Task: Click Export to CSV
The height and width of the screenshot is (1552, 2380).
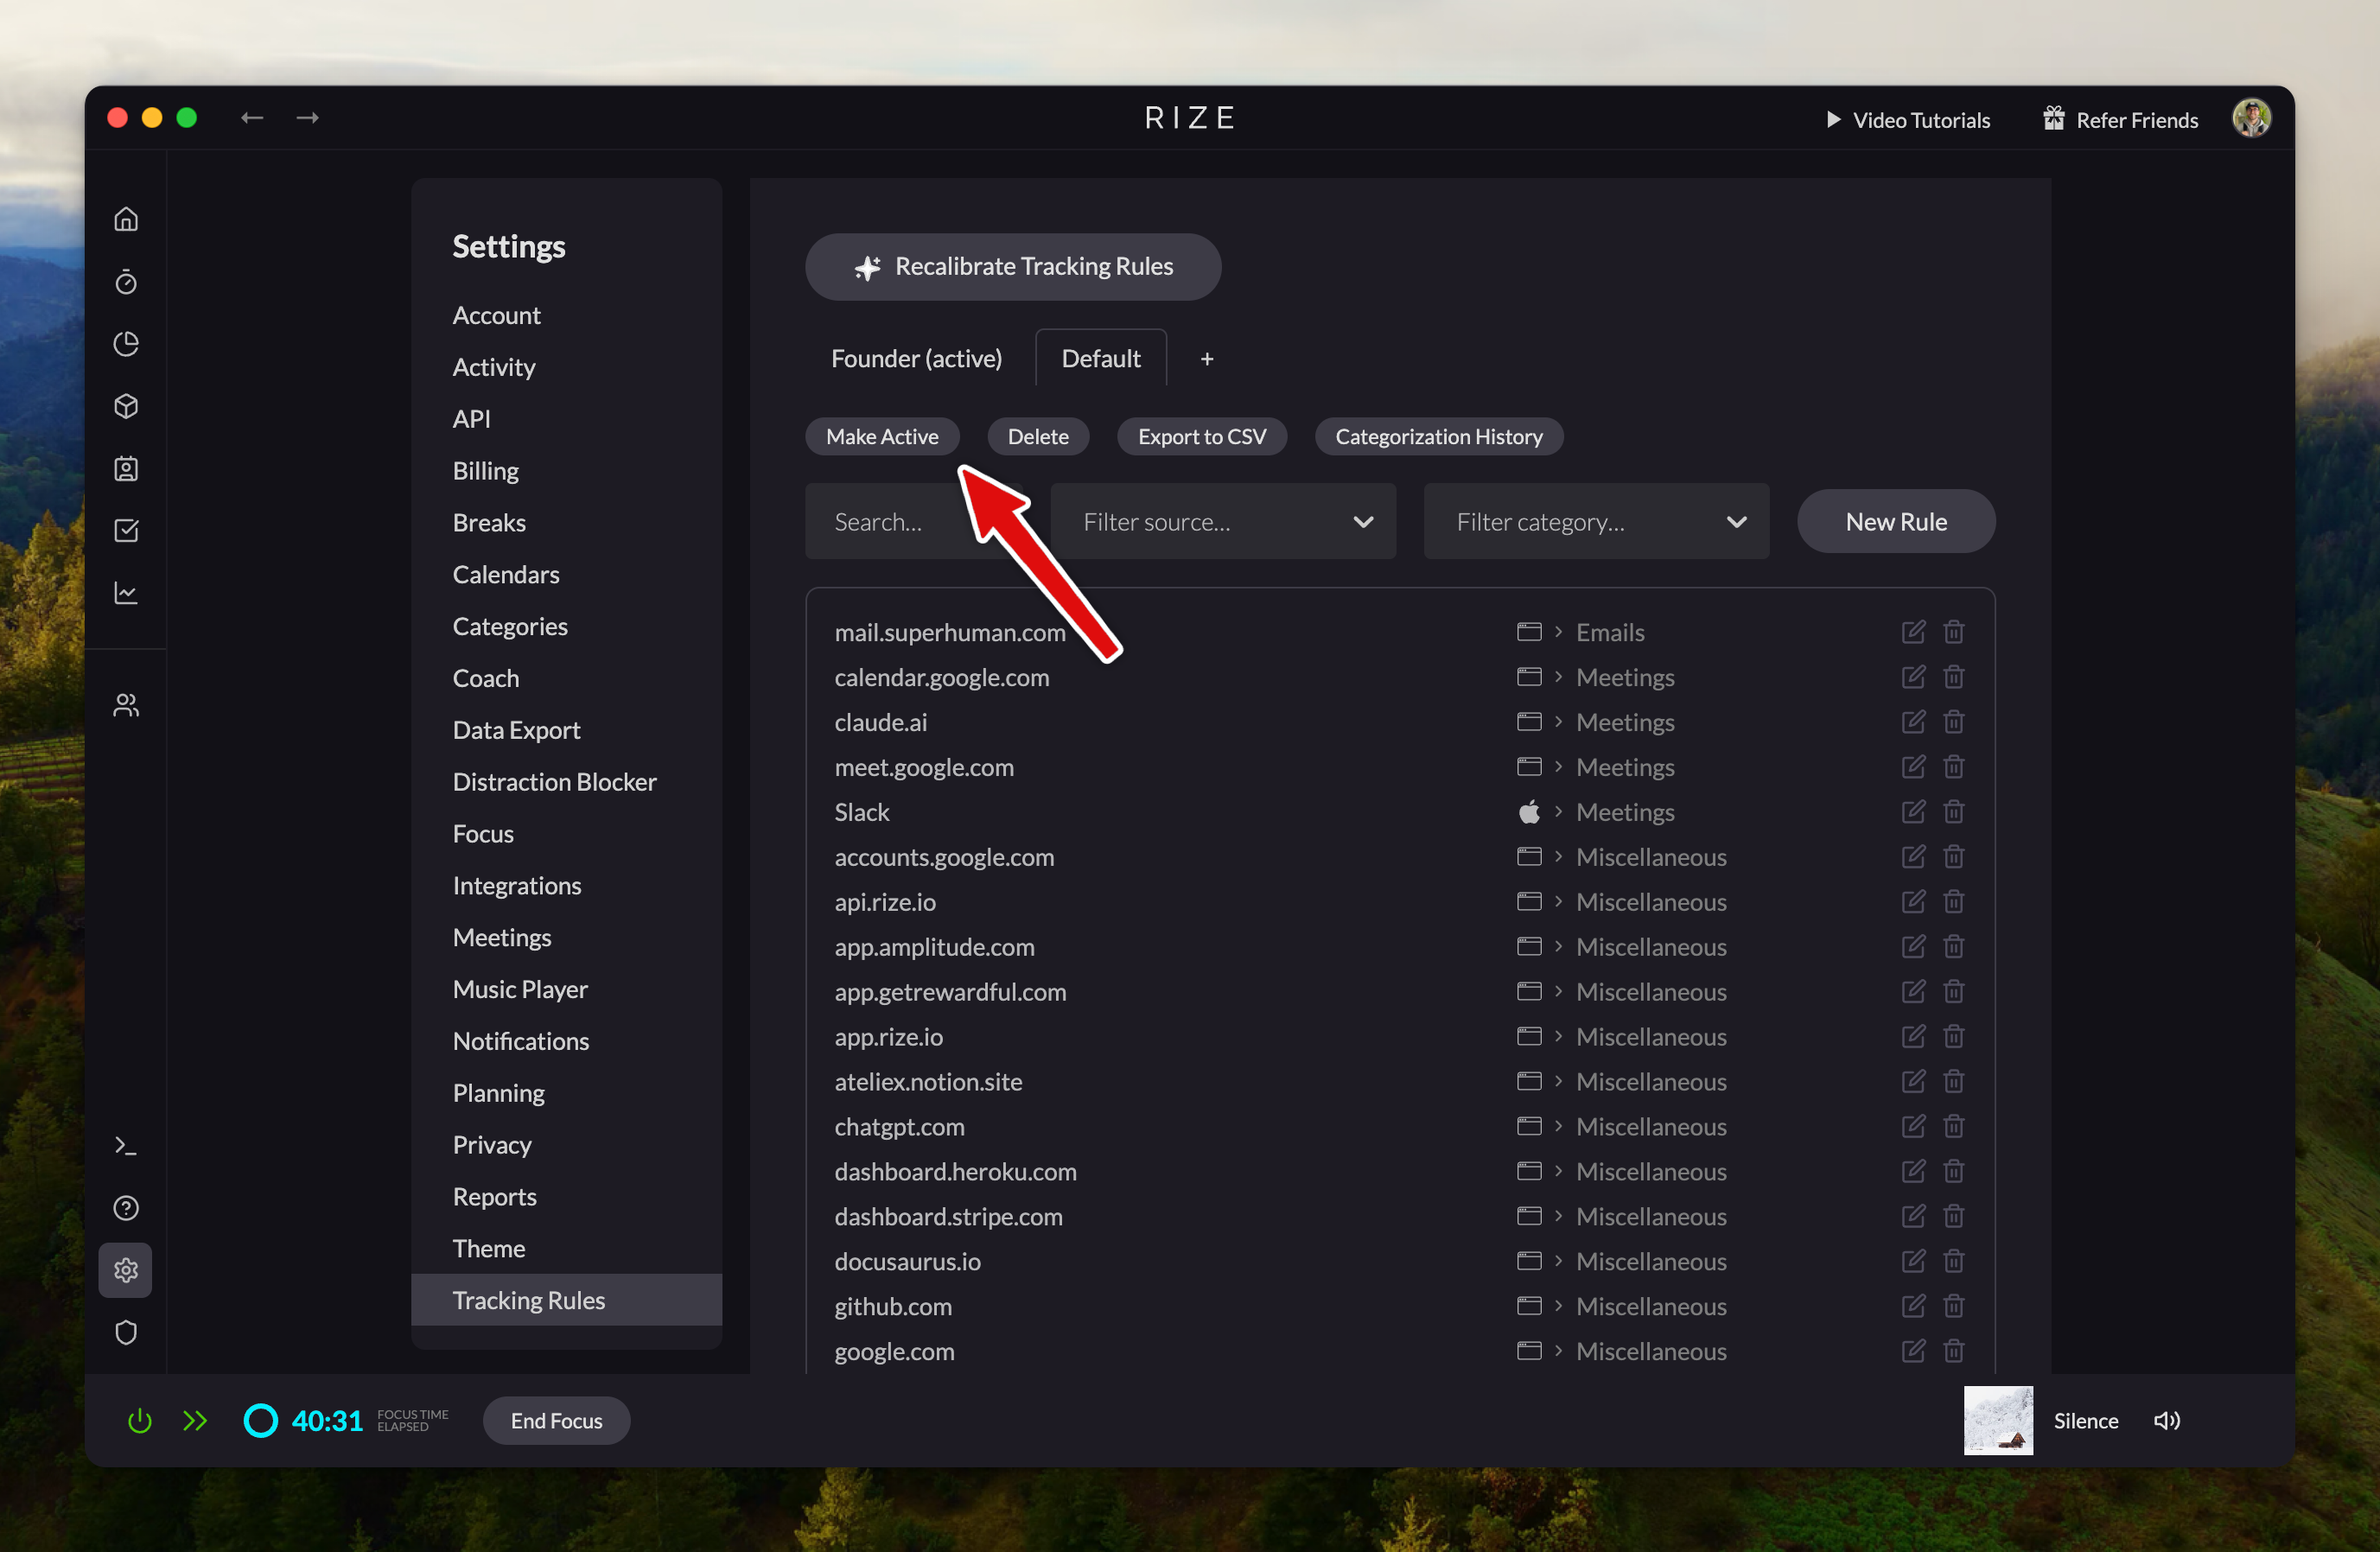Action: tap(1202, 436)
